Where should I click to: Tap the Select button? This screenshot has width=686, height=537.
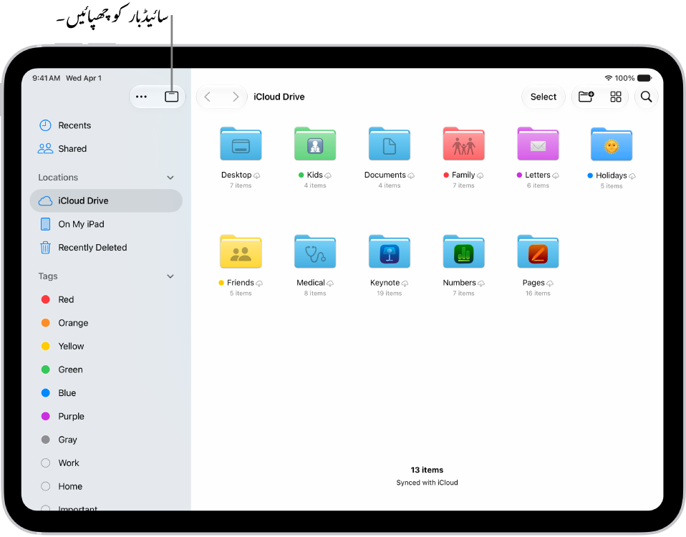[x=544, y=97]
